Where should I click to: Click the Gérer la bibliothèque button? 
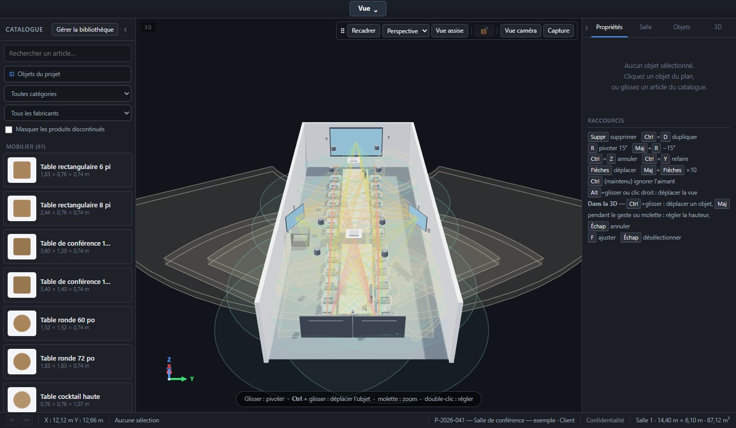point(85,30)
